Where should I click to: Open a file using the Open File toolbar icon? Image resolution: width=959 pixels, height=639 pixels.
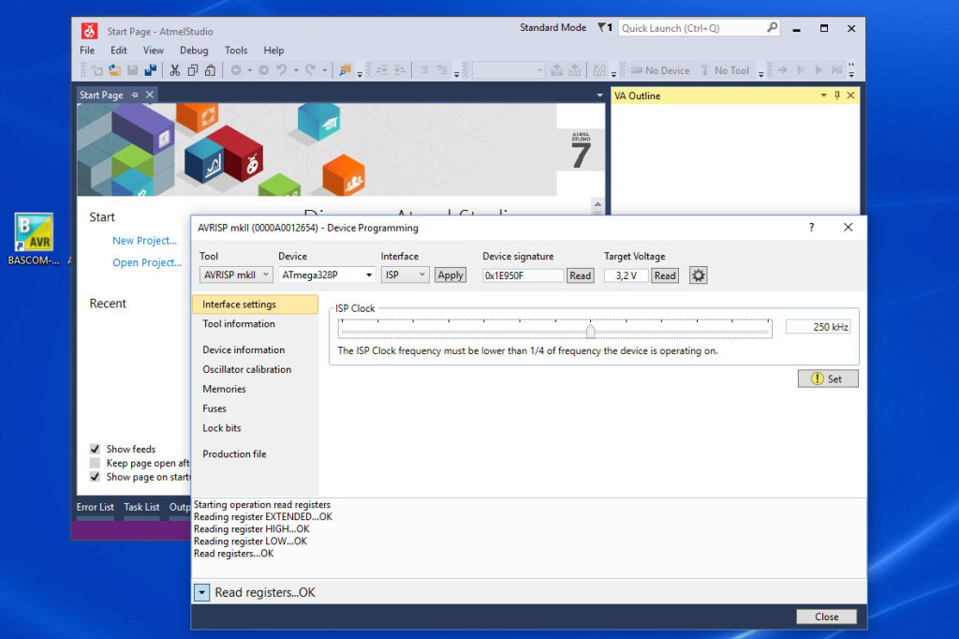(112, 70)
